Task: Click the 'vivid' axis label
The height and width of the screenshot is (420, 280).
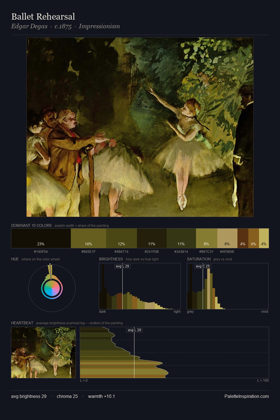Action: (x=265, y=311)
